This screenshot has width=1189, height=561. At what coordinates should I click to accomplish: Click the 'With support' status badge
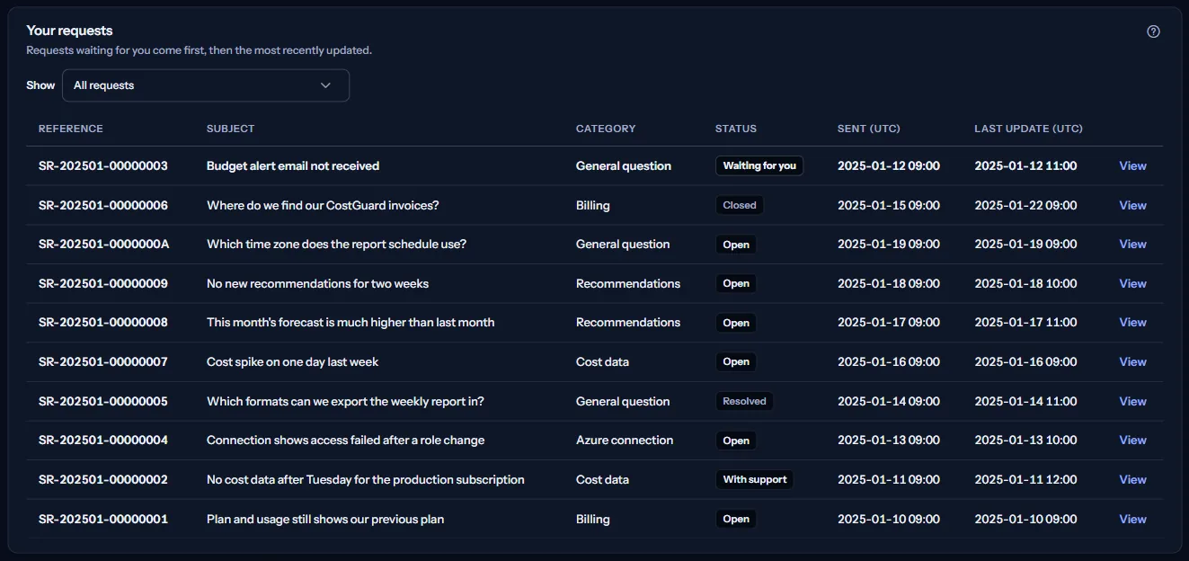(755, 479)
